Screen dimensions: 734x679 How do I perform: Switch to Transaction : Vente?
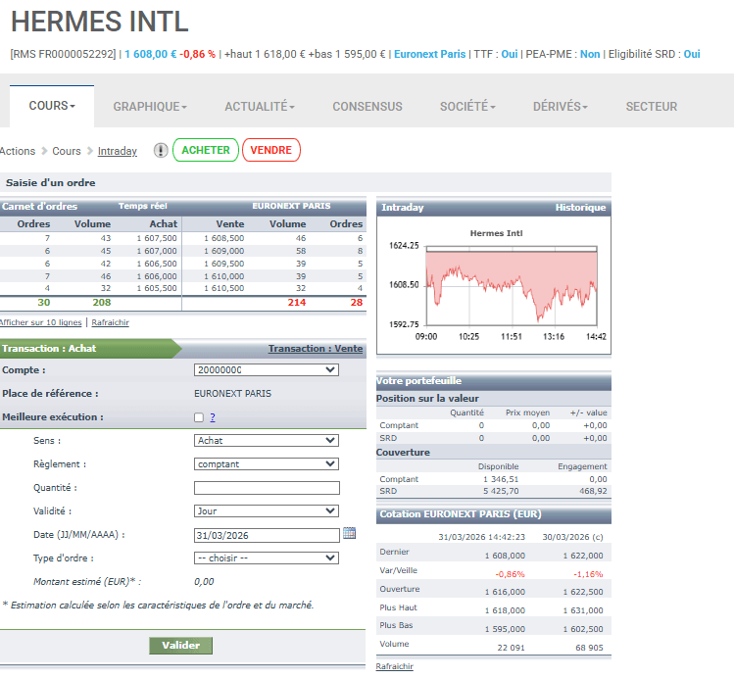(315, 349)
